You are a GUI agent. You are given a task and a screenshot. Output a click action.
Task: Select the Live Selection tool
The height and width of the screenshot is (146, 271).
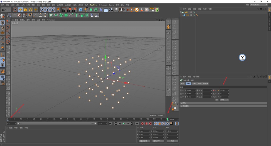coord(15,10)
